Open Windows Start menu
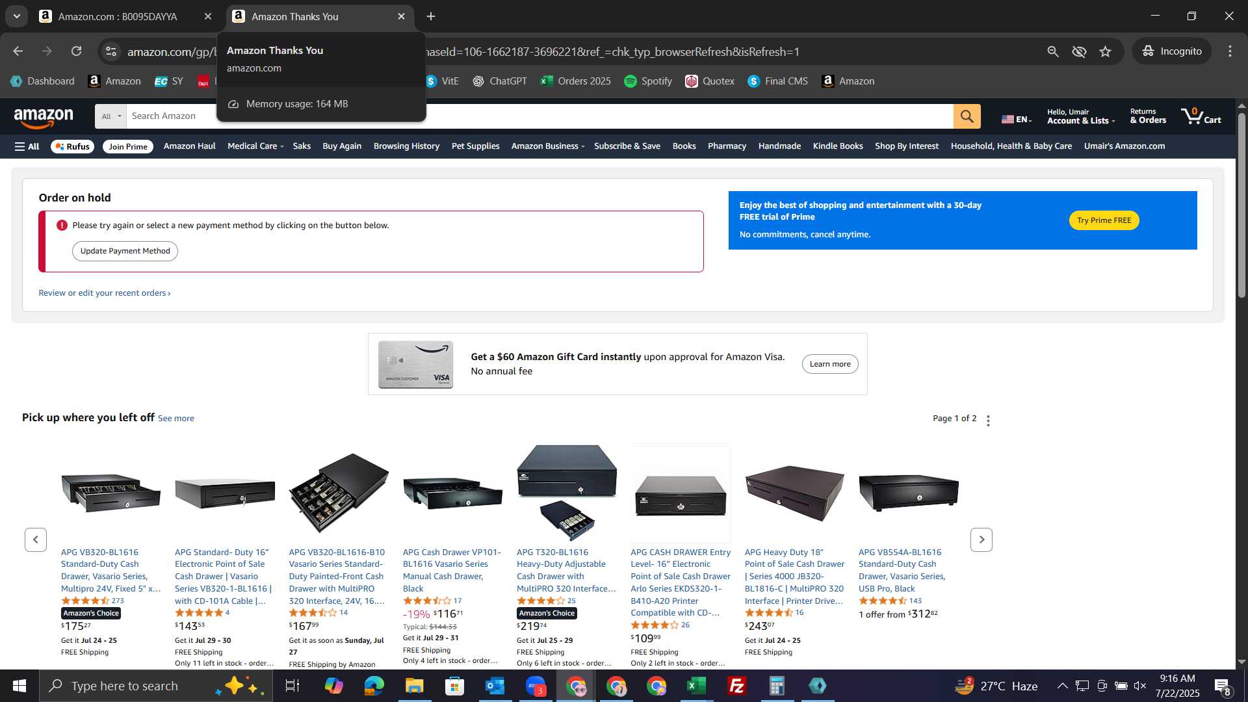This screenshot has width=1248, height=702. click(19, 686)
